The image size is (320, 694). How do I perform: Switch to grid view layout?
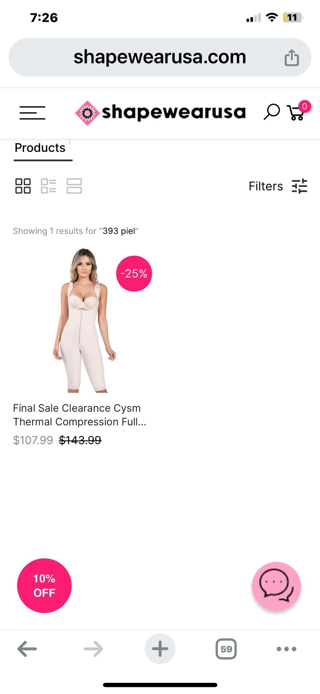(22, 186)
